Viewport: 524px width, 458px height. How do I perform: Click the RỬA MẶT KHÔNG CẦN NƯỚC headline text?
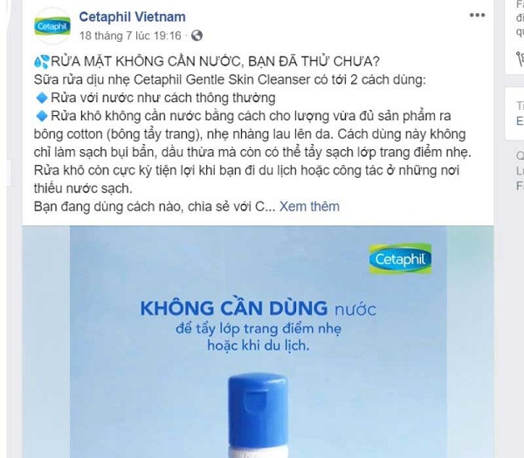[215, 61]
